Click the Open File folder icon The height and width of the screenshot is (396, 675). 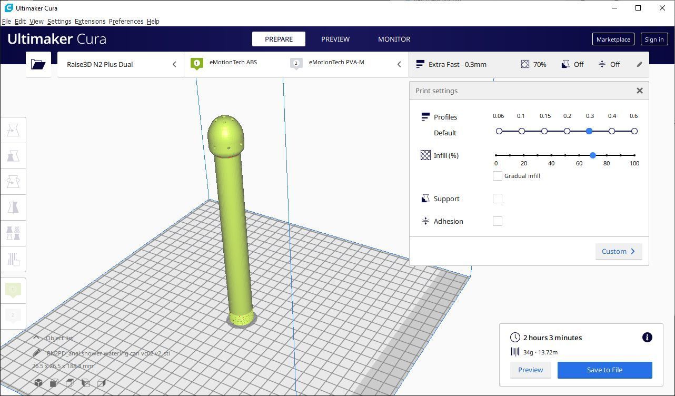38,64
